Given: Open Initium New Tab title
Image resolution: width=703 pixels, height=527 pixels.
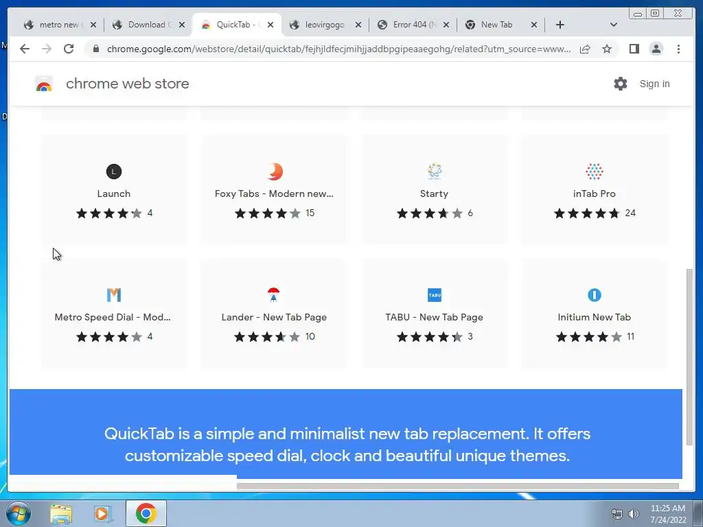Looking at the screenshot, I should [594, 317].
